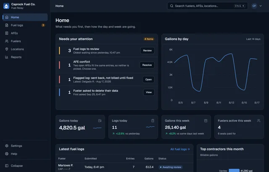Image resolution: width=269 pixels, height=172 pixels.
Task: Click the Fuel logs document icon
Action: click(7, 25)
